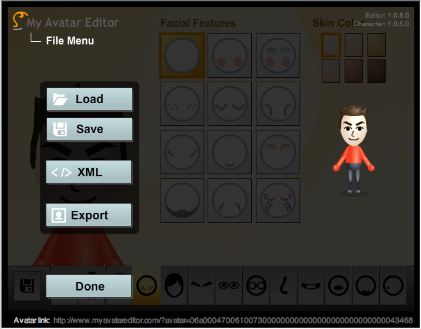Click the Export avatar button

pyautogui.click(x=89, y=215)
